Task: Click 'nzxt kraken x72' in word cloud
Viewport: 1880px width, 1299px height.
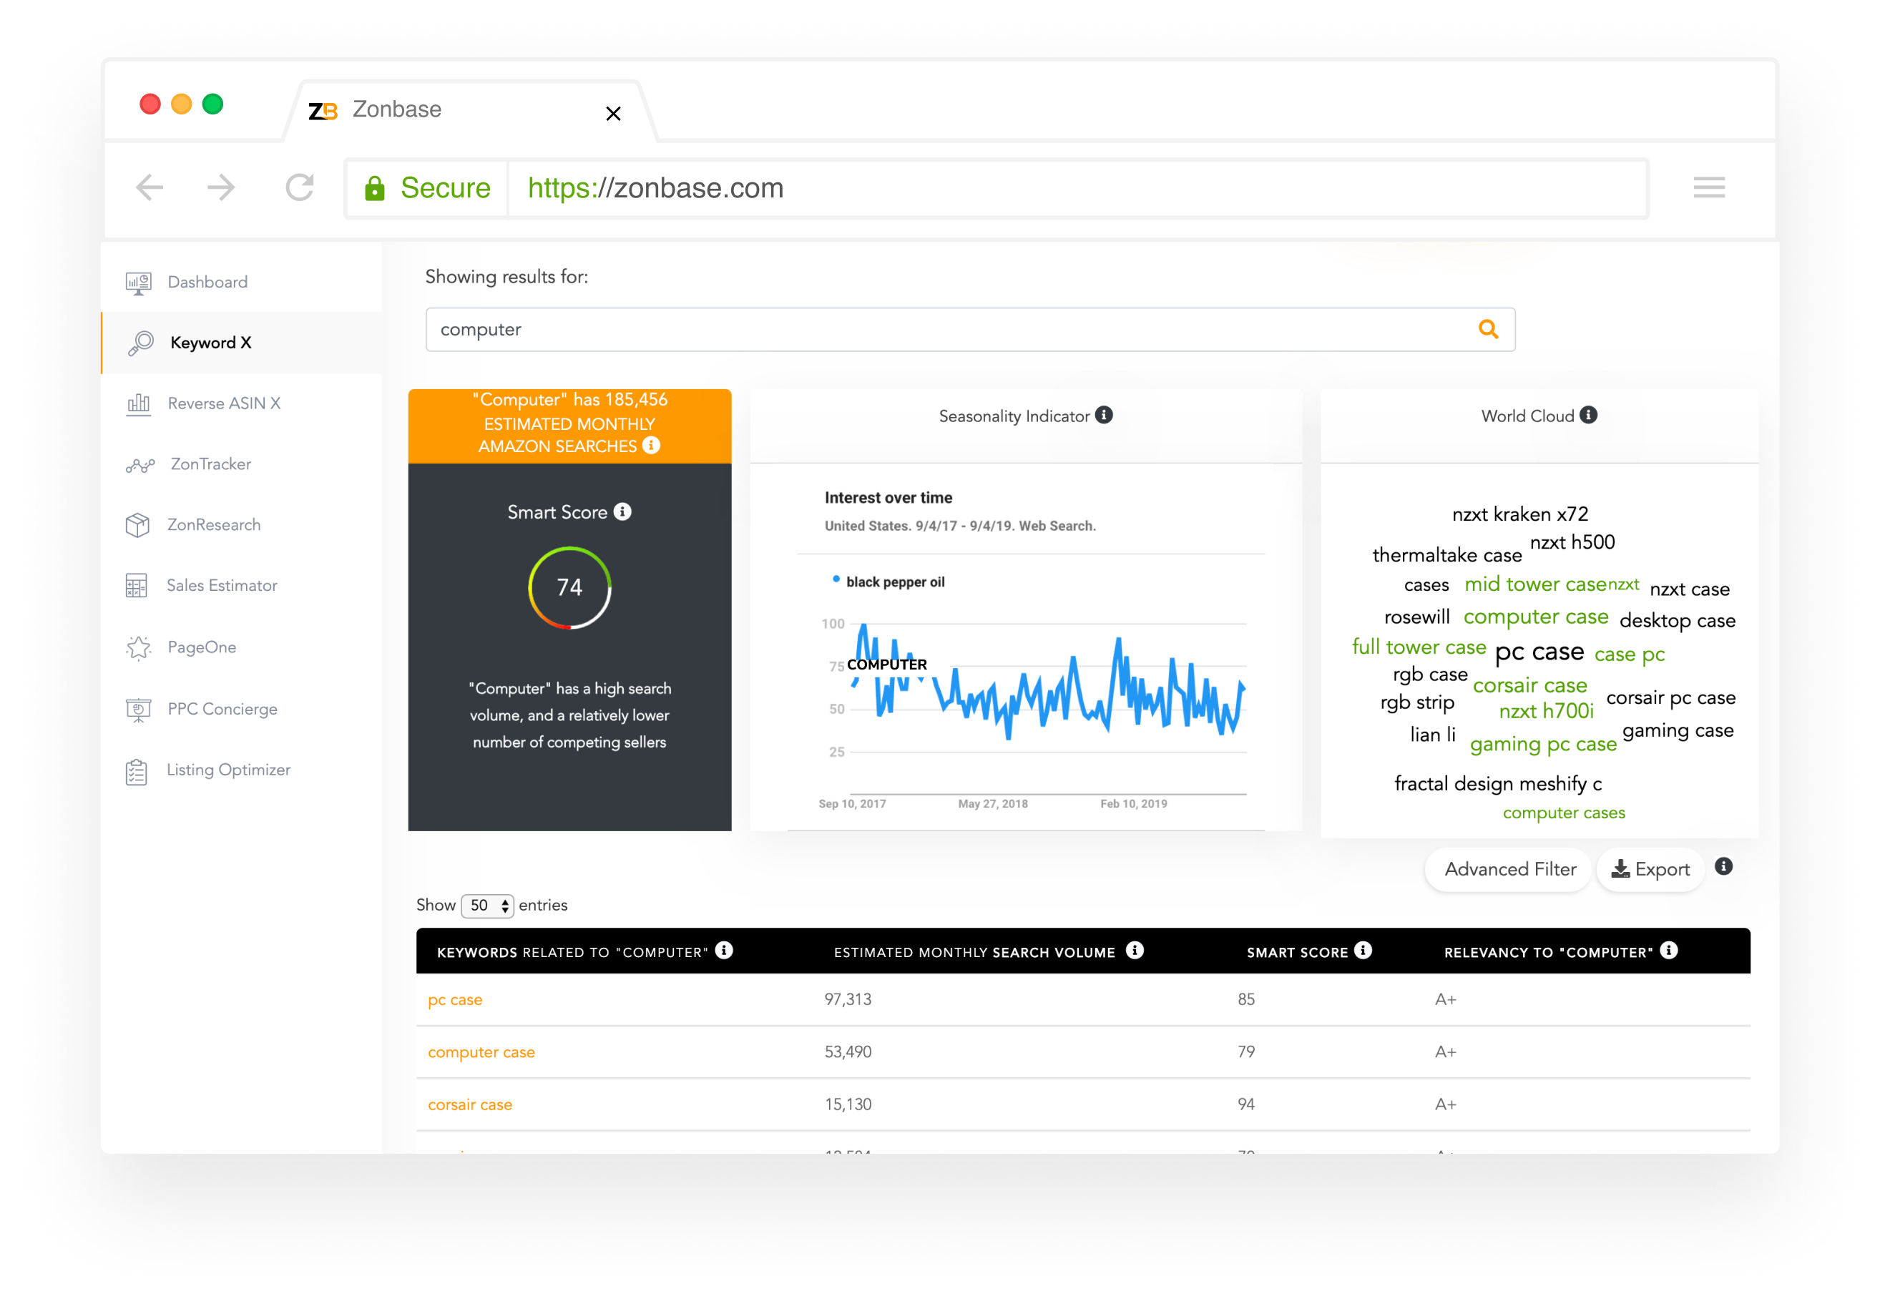Action: click(x=1519, y=514)
